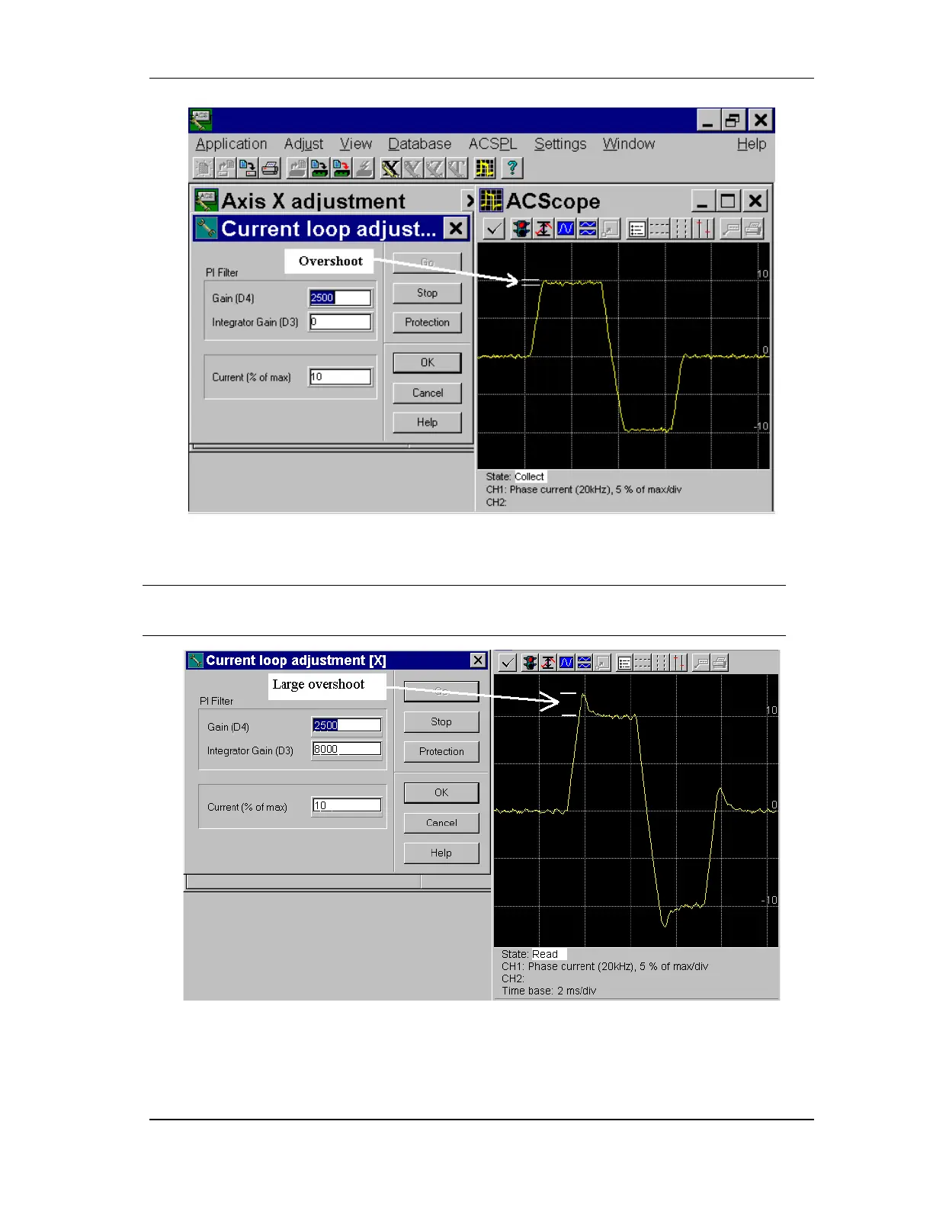The height and width of the screenshot is (1208, 933).
Task: Click the traffic light icon in ACScope window
Action: 521,228
